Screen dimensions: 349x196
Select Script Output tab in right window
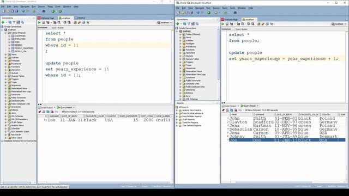(229, 106)
